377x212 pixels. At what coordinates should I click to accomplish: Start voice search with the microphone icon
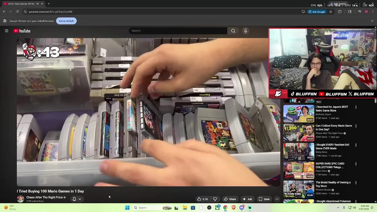coord(245,31)
